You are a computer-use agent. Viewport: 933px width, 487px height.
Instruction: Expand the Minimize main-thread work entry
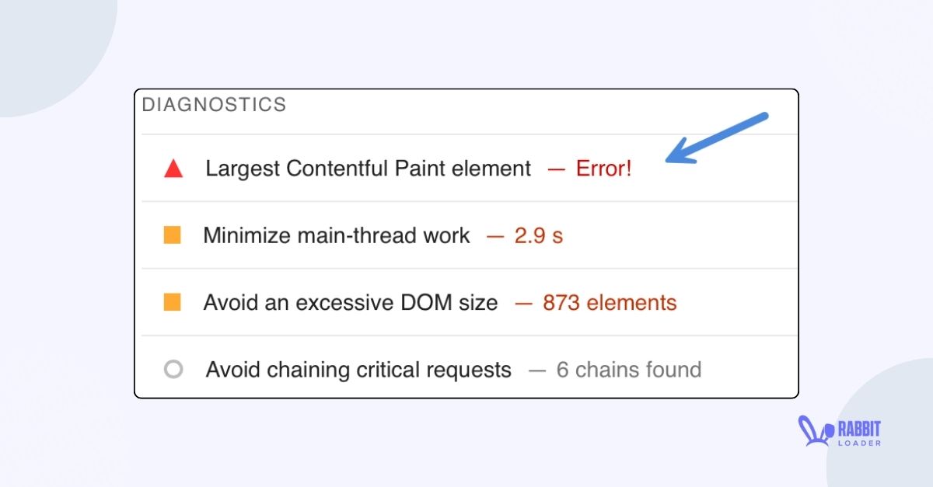tap(335, 235)
